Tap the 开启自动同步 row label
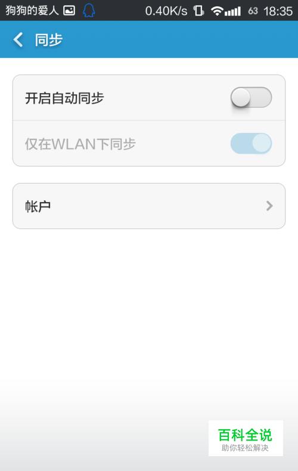The image size is (298, 471). click(64, 98)
